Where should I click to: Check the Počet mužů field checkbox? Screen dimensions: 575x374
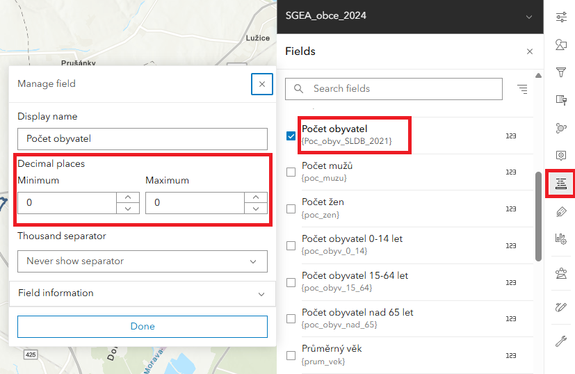[291, 172]
